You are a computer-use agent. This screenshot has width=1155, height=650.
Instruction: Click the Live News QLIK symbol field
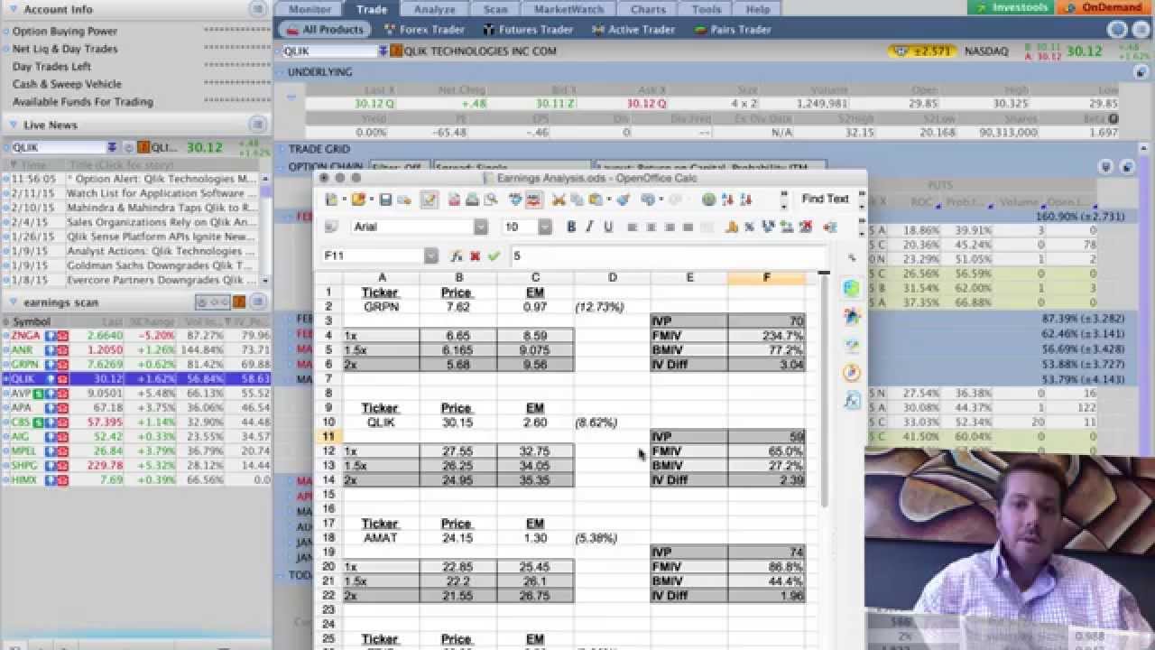59,147
